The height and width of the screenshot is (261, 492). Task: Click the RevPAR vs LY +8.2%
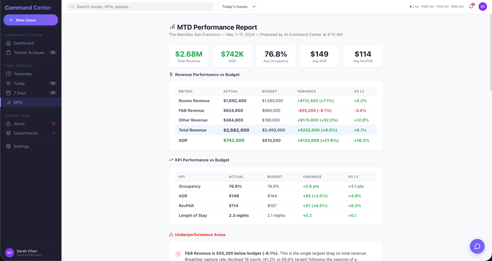355,206
